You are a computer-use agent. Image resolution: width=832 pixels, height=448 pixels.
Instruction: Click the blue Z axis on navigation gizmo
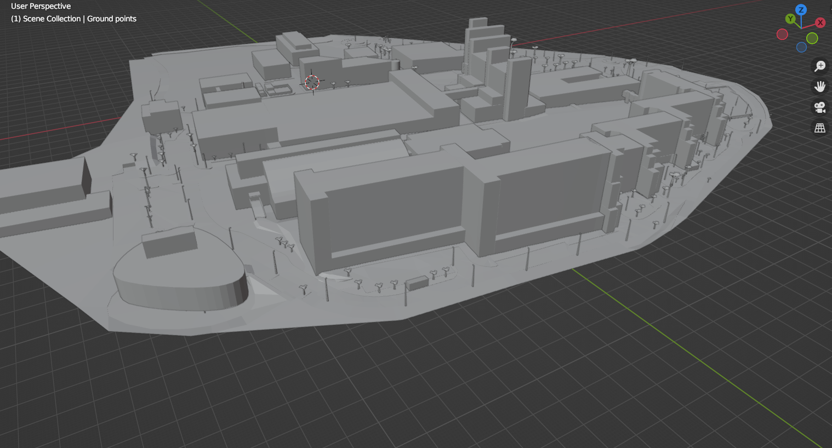800,9
